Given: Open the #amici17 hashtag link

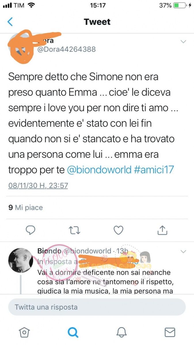Looking at the screenshot, I should pyautogui.click(x=154, y=170).
